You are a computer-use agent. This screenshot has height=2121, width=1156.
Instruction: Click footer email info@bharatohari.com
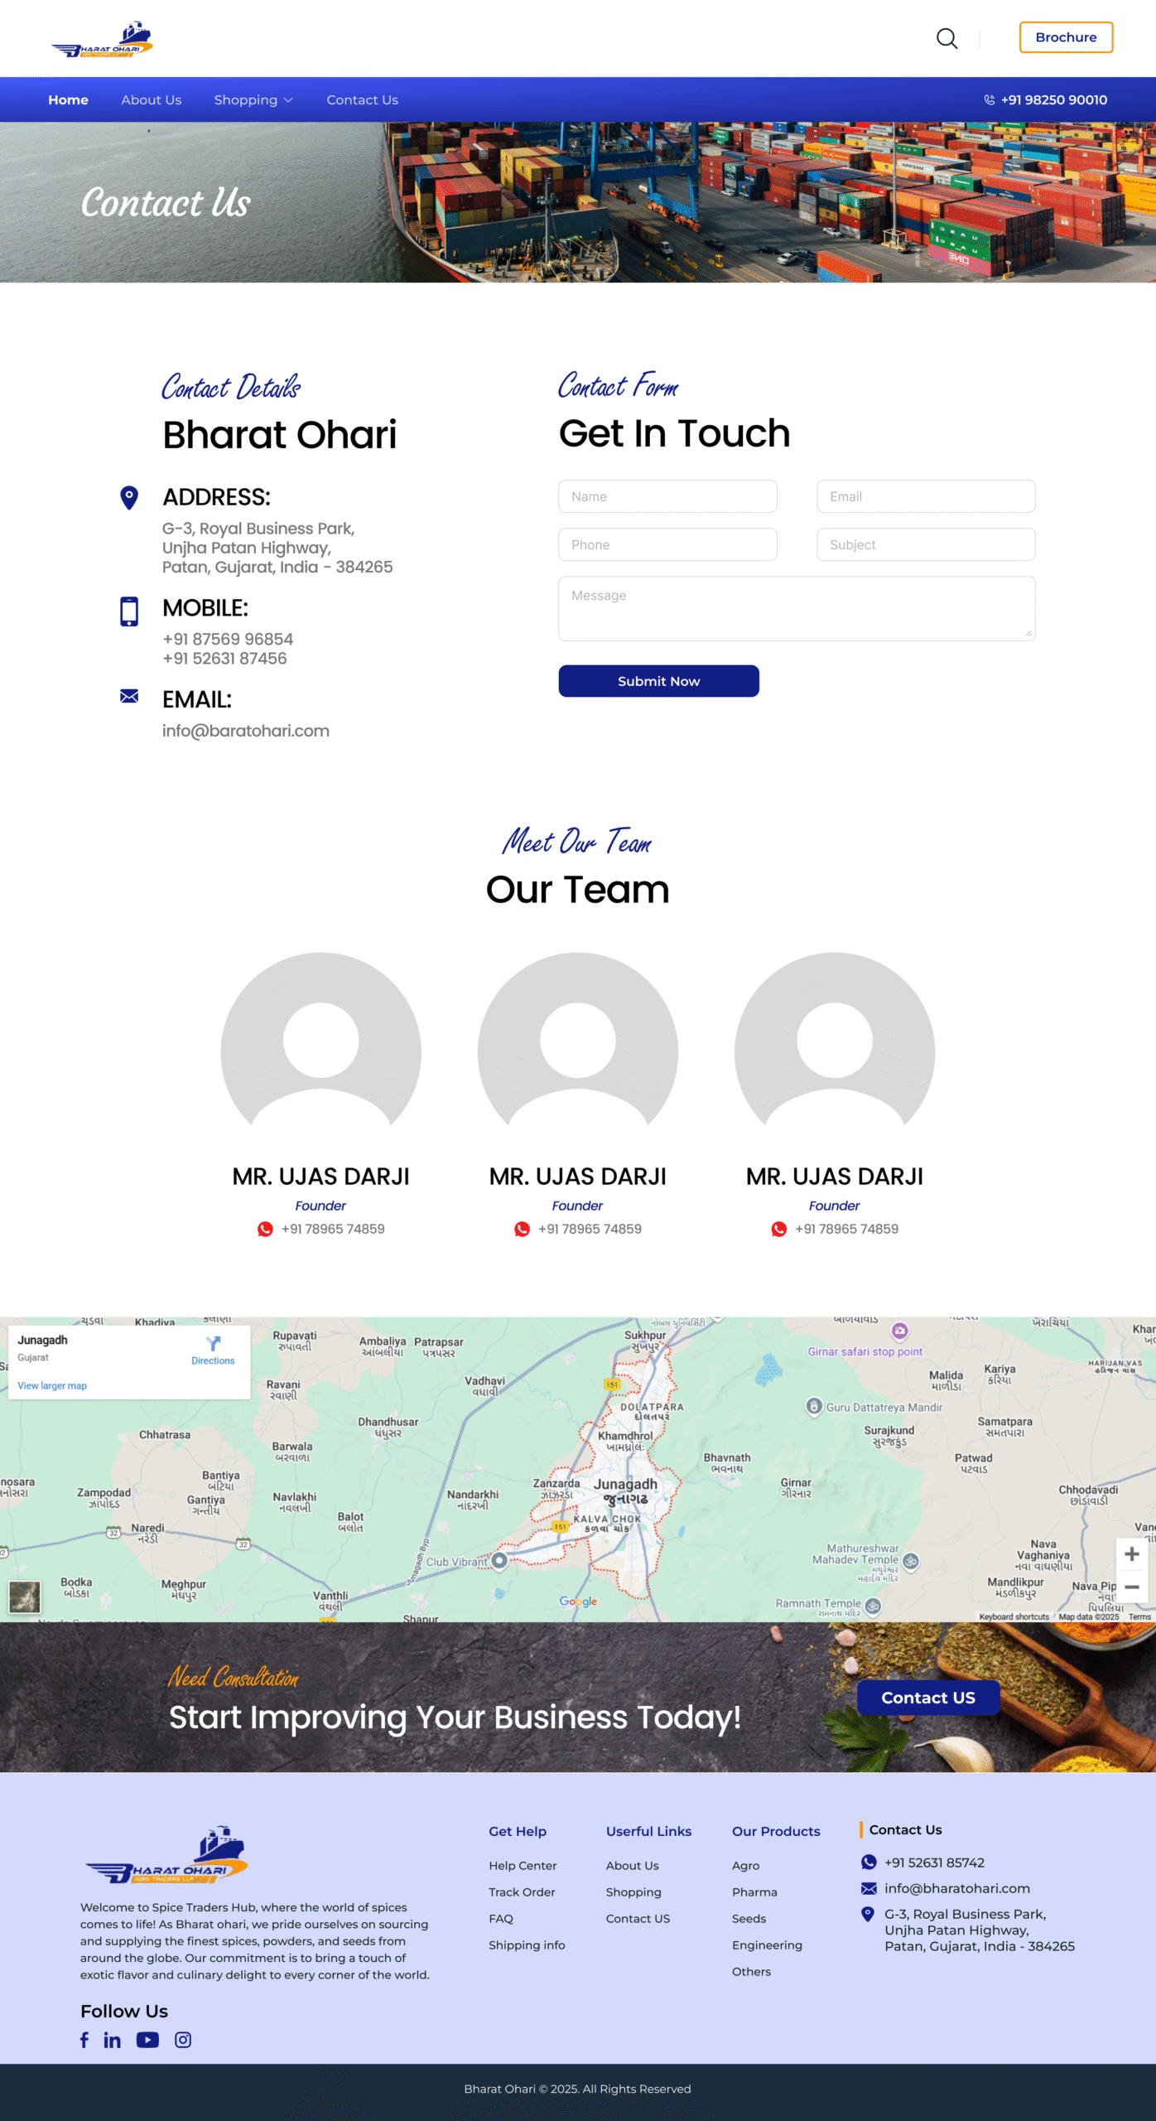coord(957,1888)
